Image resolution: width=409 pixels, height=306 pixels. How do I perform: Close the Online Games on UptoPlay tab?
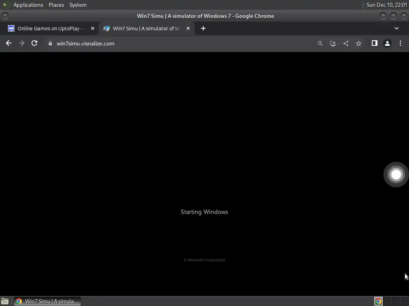coord(93,28)
